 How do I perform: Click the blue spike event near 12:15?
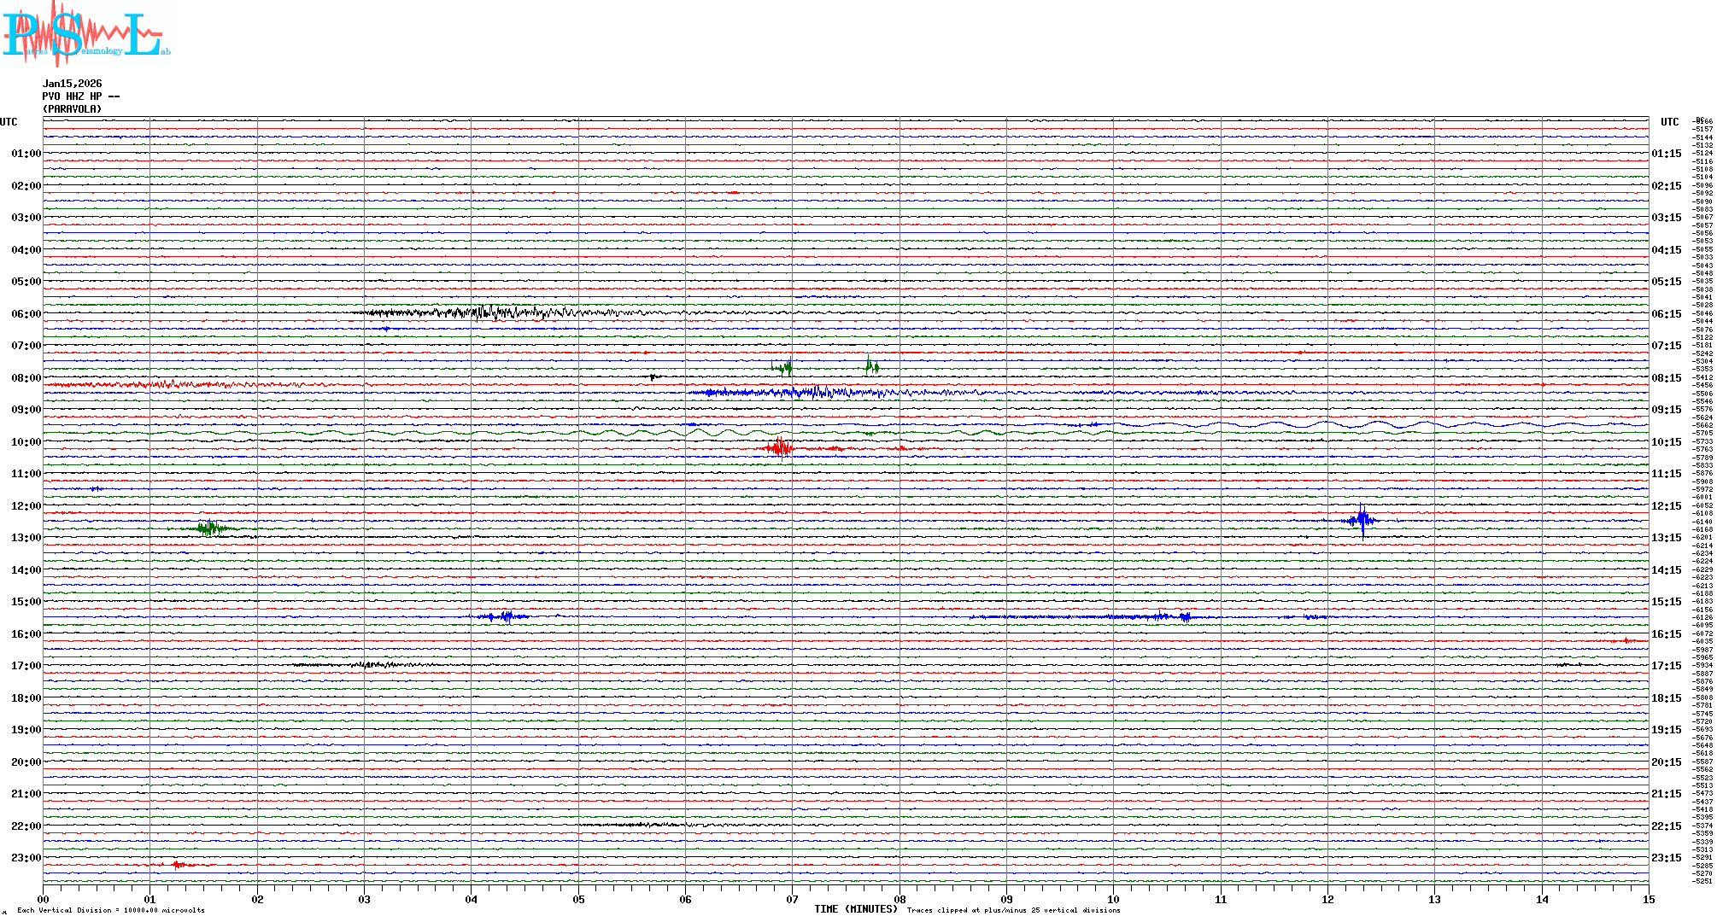[x=1362, y=520]
